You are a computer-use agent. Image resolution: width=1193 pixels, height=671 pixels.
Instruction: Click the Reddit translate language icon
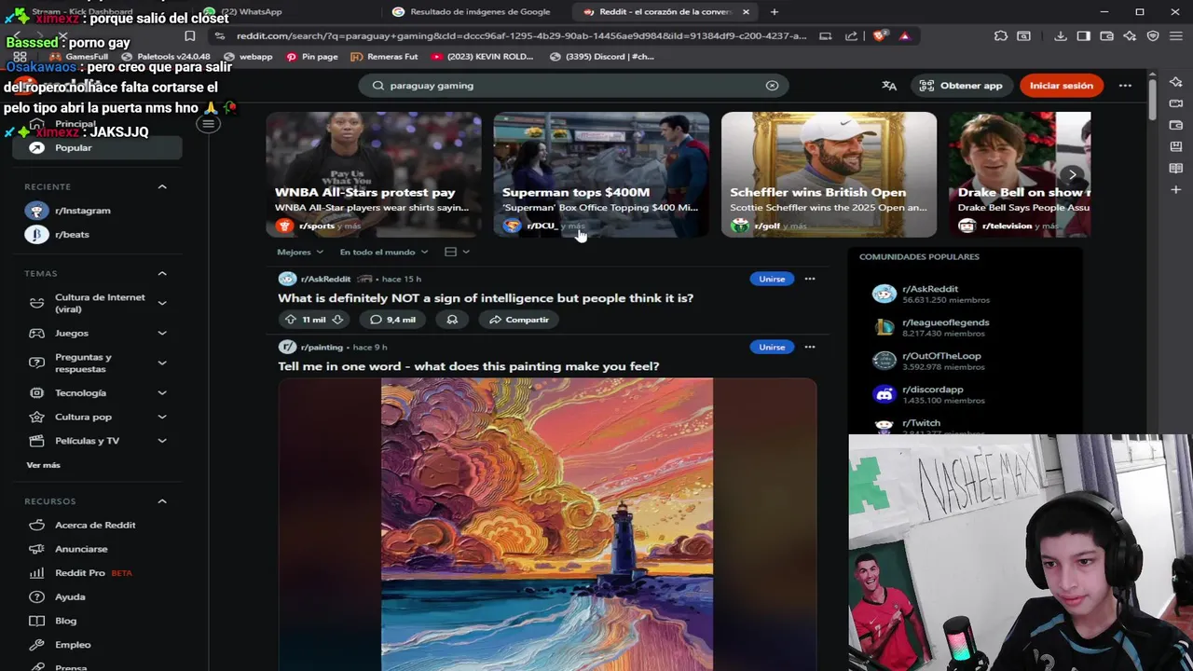point(889,85)
